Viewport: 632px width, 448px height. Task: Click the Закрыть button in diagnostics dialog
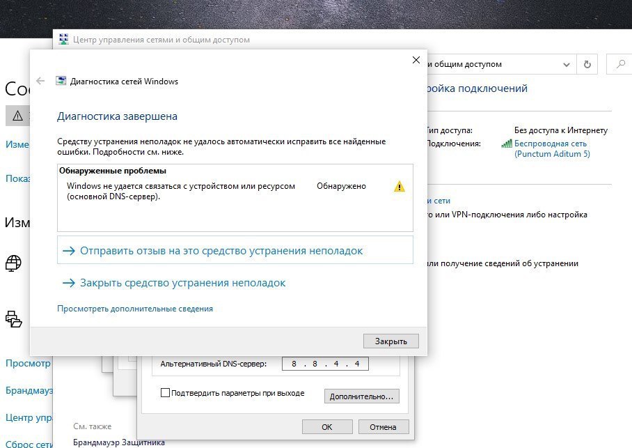pos(390,341)
